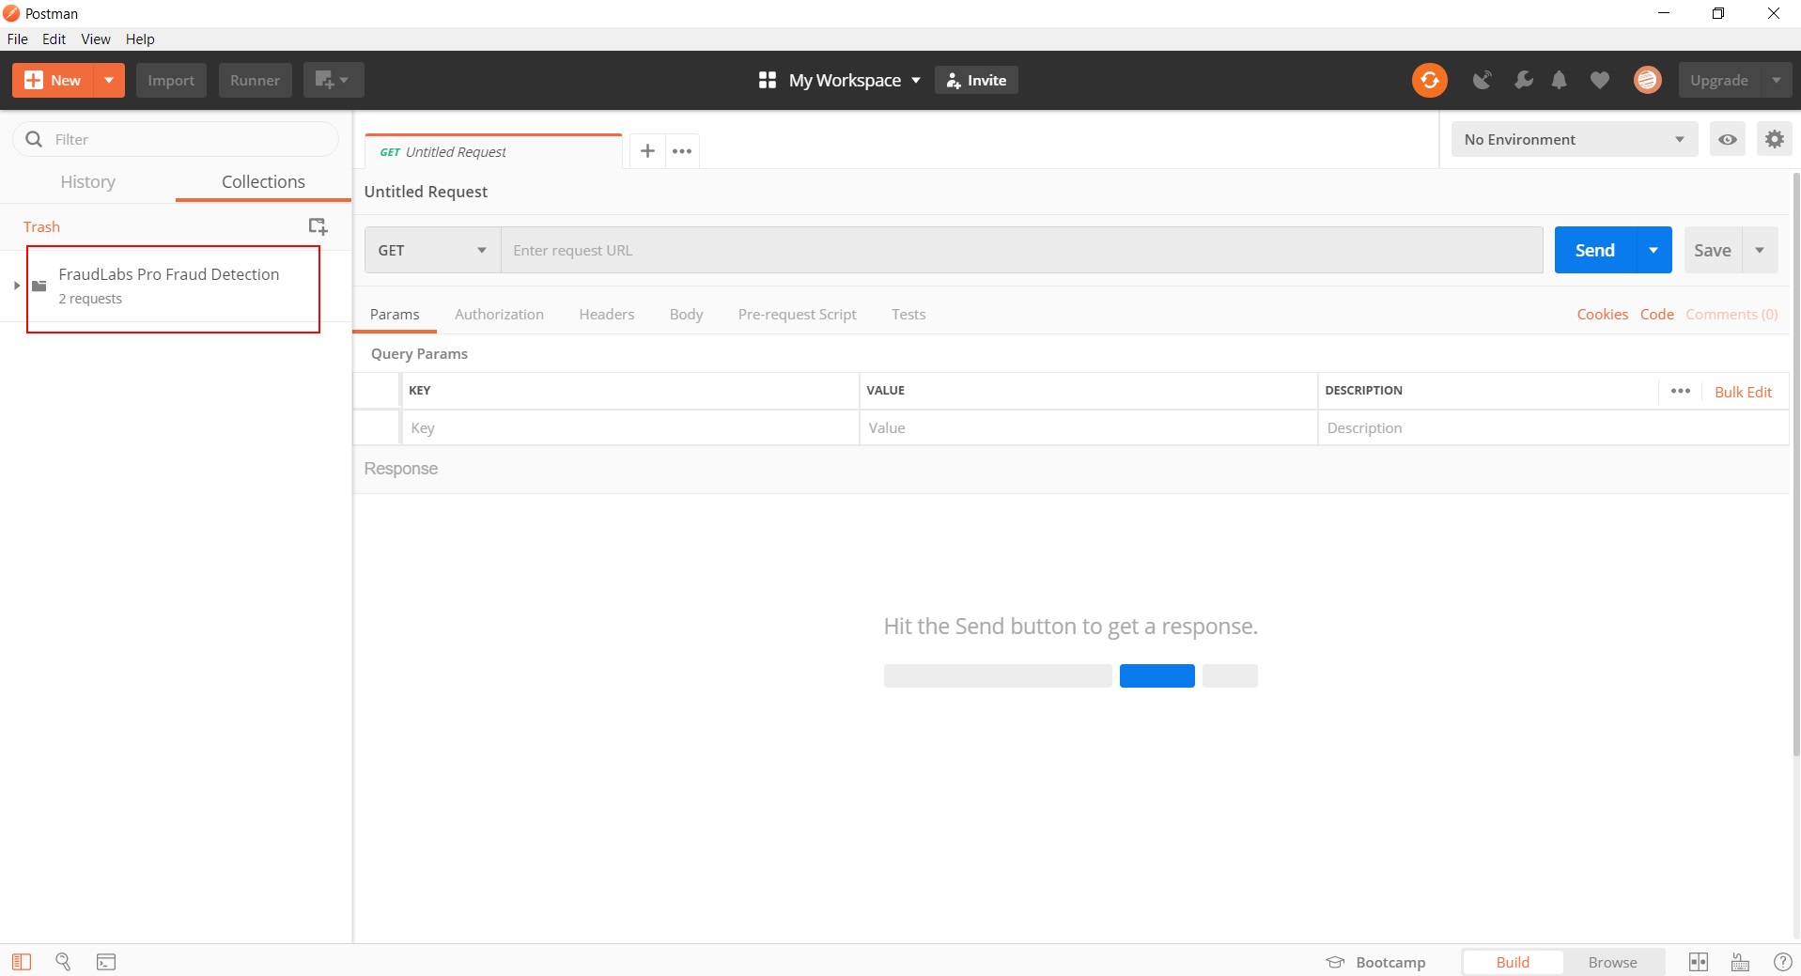The height and width of the screenshot is (976, 1801).
Task: Click the Import button
Action: point(171,80)
